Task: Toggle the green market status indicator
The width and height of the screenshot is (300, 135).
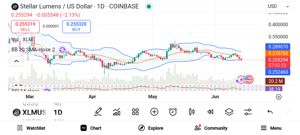Action: (x=149, y=6)
